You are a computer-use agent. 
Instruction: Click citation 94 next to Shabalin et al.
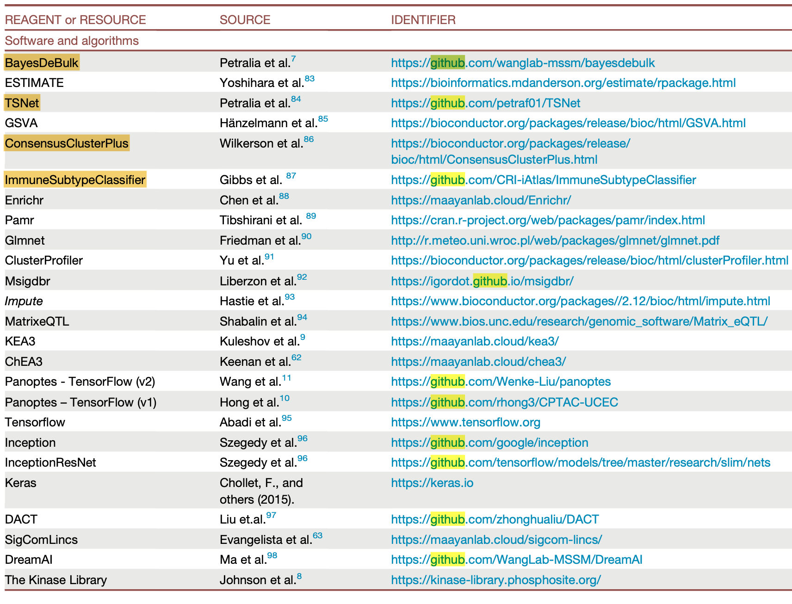pyautogui.click(x=302, y=317)
